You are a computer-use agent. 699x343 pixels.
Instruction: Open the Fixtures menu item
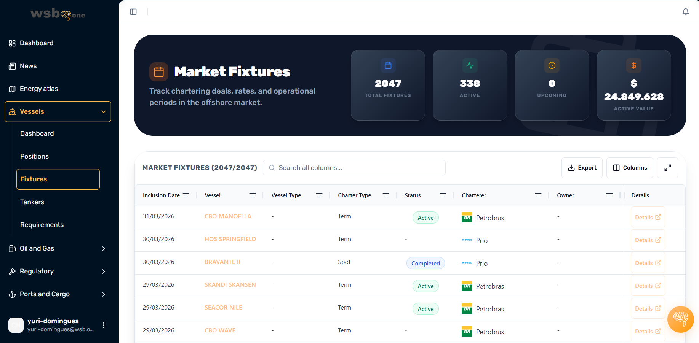[x=34, y=179]
